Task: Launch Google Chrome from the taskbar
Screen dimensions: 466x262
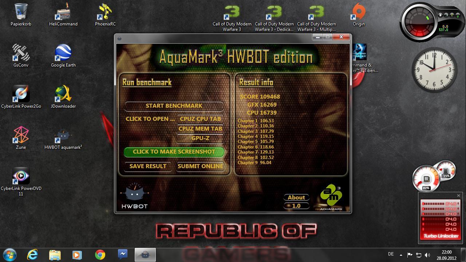Action: tap(100, 255)
